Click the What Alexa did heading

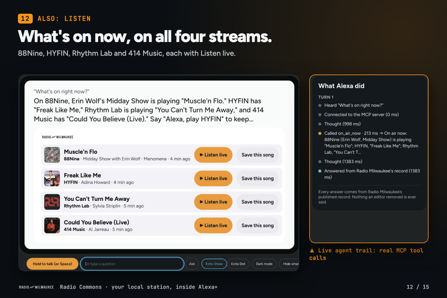tap(341, 86)
